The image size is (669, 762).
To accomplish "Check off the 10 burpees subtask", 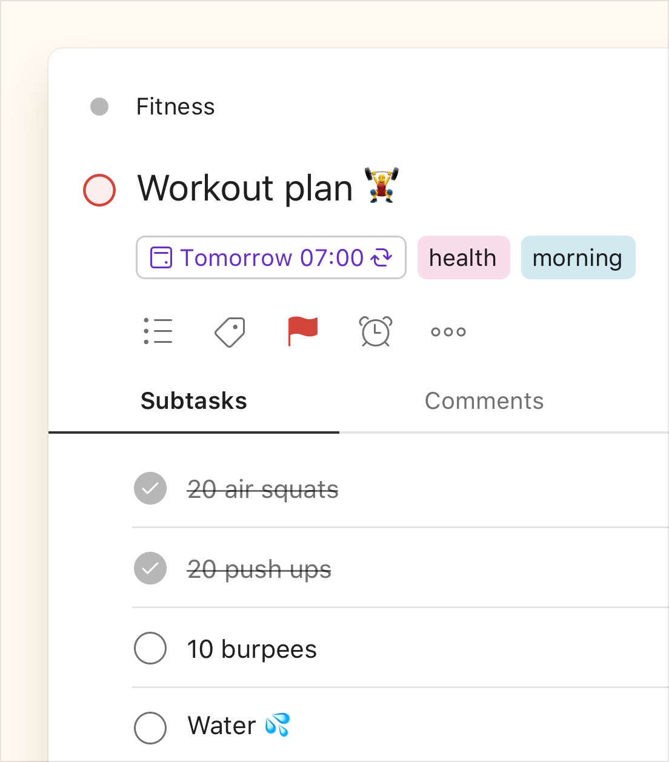I will [x=150, y=648].
